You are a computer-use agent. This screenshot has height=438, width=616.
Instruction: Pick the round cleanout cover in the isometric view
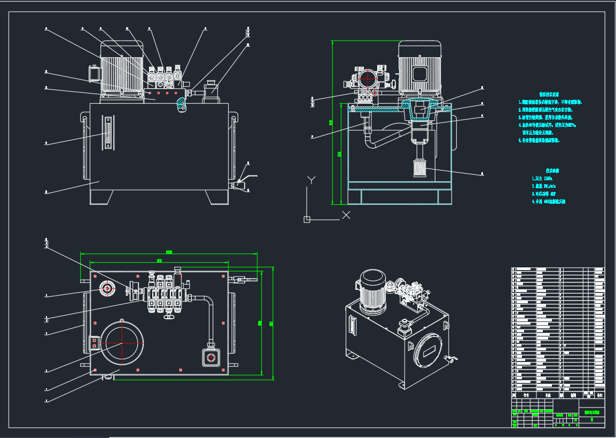(x=428, y=350)
